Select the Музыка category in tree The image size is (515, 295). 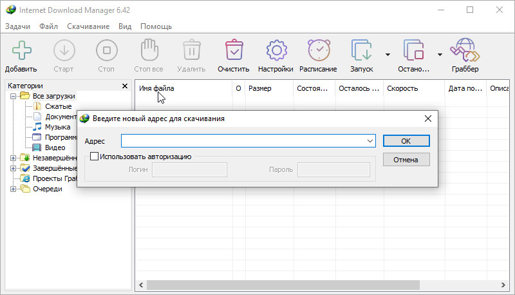click(57, 127)
